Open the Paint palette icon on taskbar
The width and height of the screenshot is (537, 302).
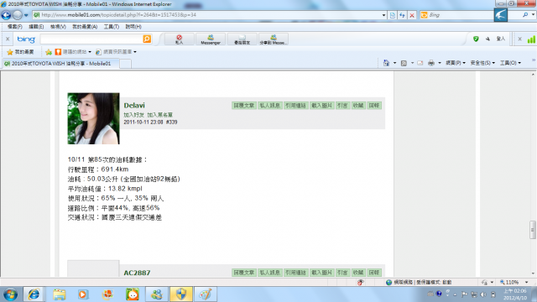(206, 294)
